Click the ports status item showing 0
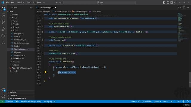 [17, 102]
